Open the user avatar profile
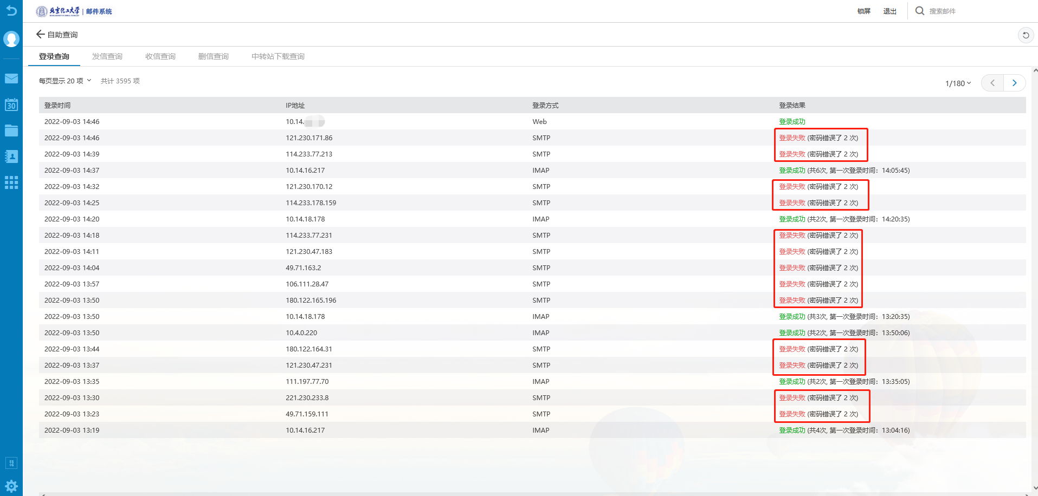This screenshot has width=1038, height=496. pos(11,39)
